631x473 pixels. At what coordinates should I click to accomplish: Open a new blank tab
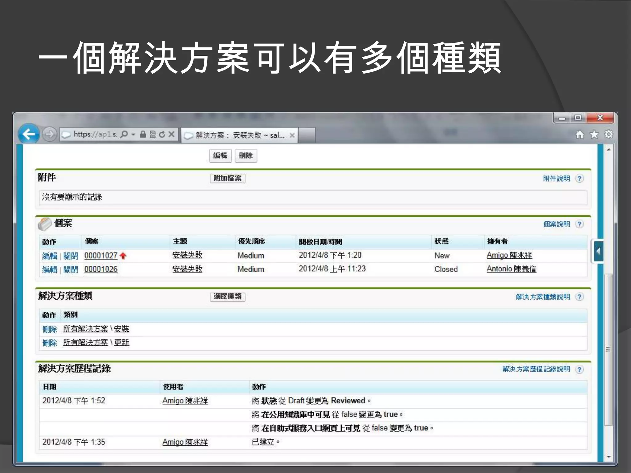(x=307, y=135)
